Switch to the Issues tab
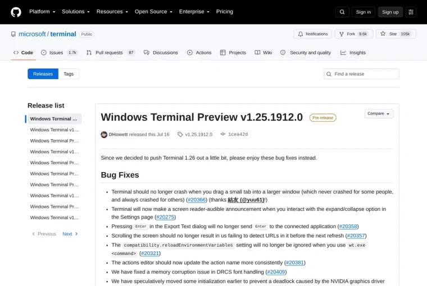427x286 pixels. (60, 53)
